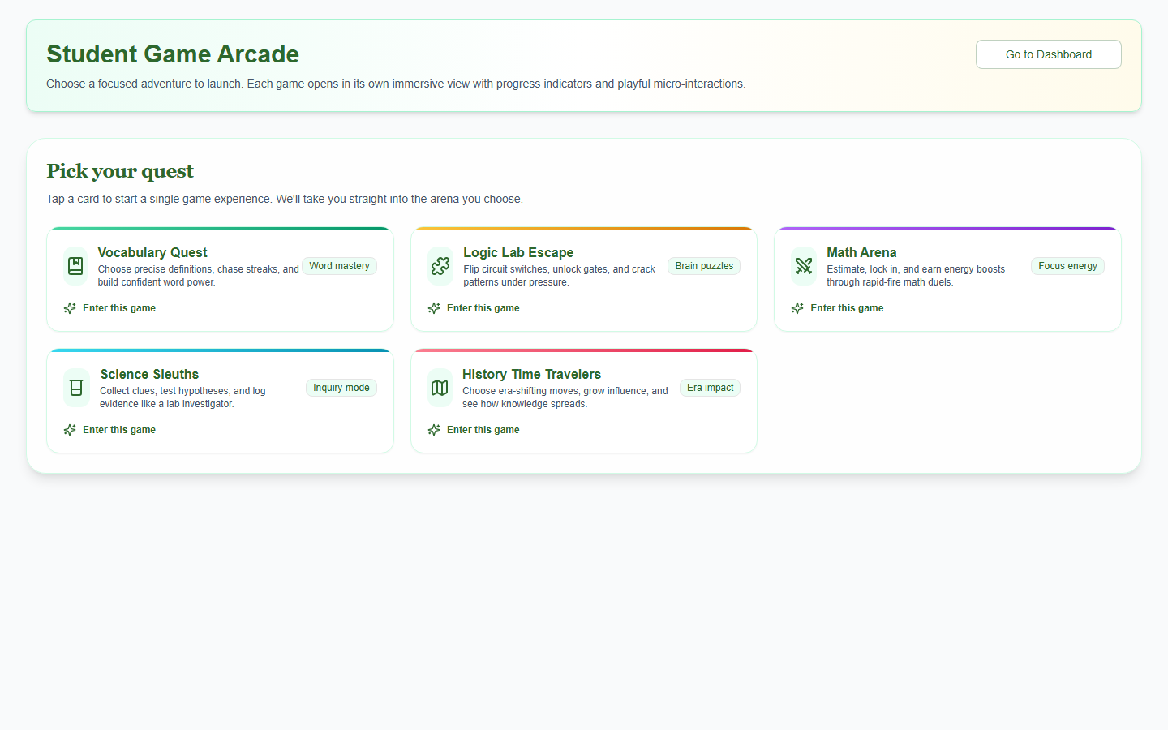
Task: Click sparkle icon in History Time Travelers card
Action: [x=434, y=430]
